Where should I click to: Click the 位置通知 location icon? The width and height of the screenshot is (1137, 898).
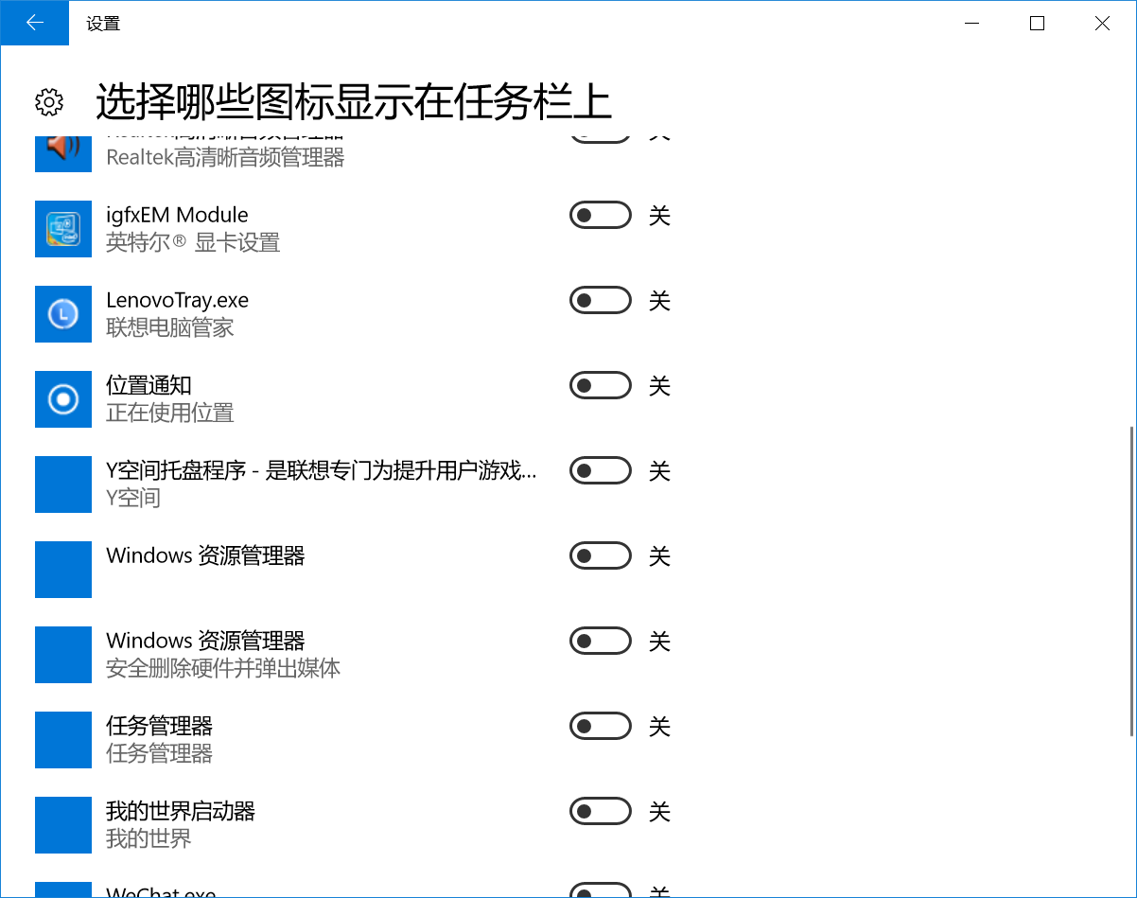click(x=63, y=399)
